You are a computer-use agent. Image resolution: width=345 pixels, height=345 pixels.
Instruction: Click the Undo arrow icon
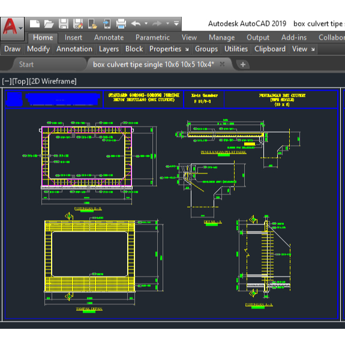point(136,23)
